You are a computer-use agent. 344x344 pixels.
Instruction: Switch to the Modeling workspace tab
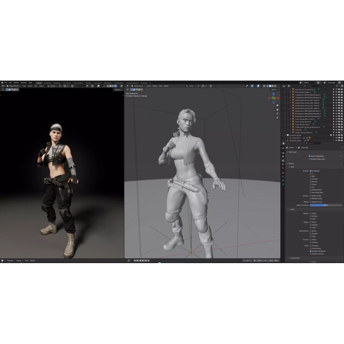[x=47, y=83]
